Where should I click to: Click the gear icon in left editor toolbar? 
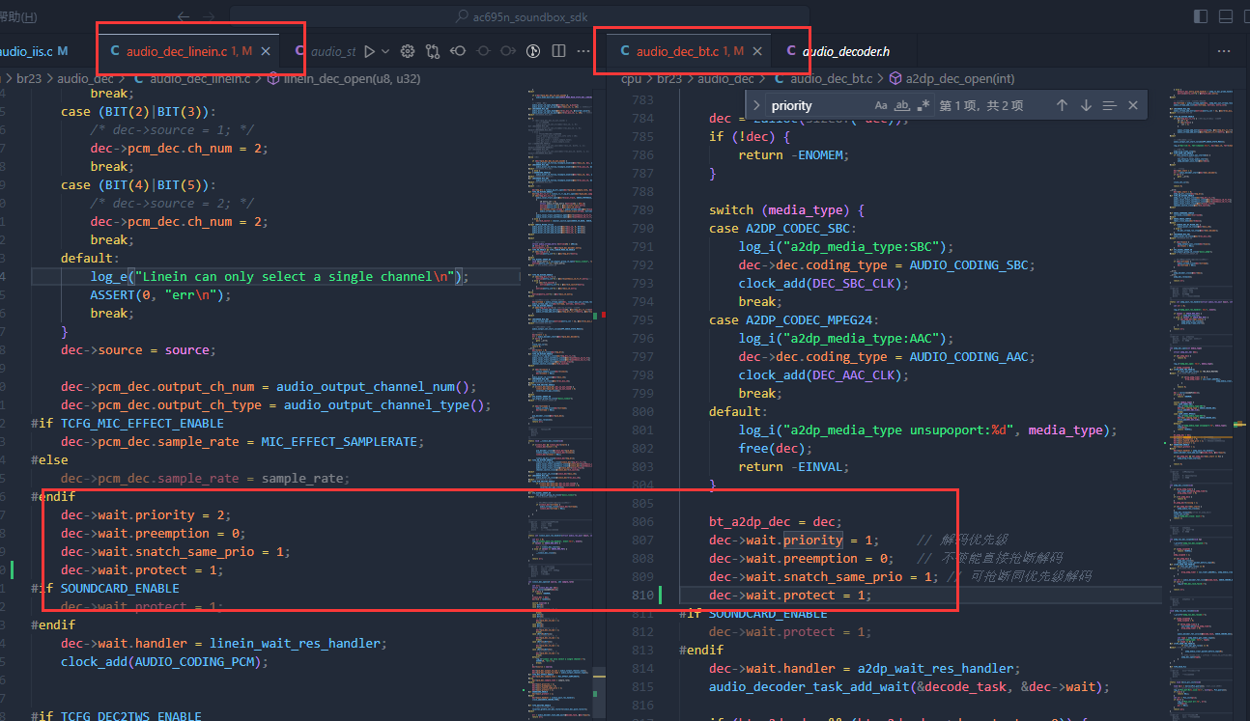coord(408,51)
